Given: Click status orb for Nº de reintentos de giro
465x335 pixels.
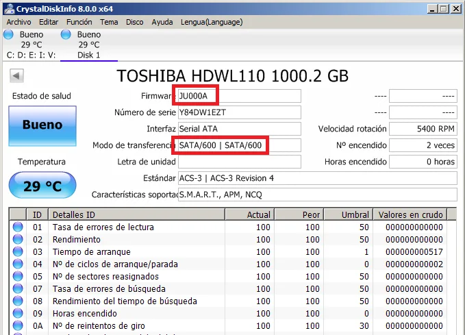Looking at the screenshot, I should coord(18,325).
